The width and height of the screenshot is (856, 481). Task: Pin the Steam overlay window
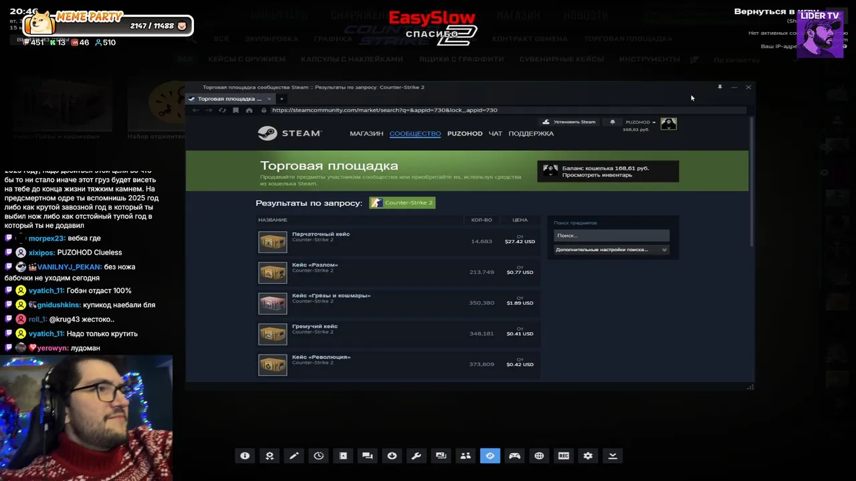click(x=720, y=87)
